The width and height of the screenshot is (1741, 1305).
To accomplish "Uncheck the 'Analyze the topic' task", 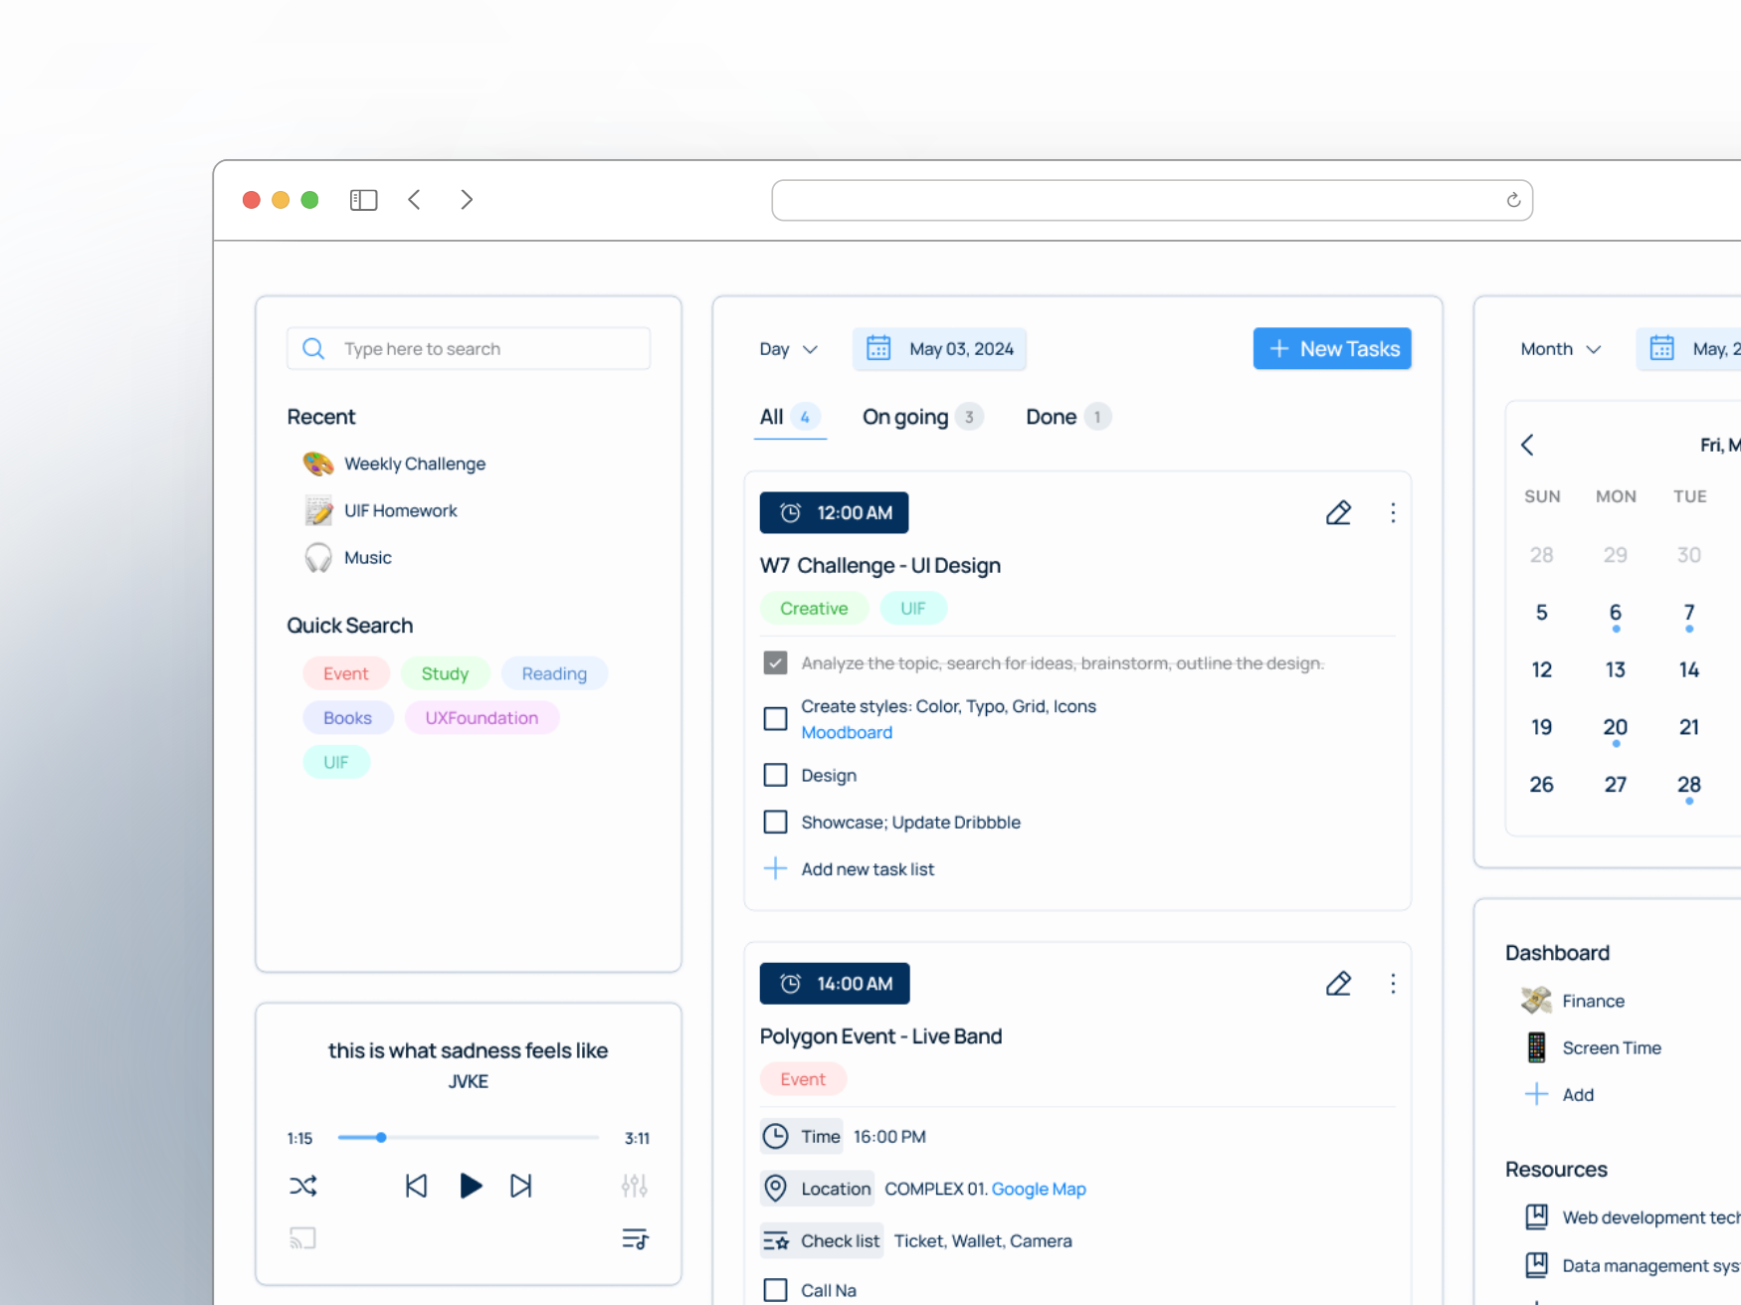I will coord(775,662).
